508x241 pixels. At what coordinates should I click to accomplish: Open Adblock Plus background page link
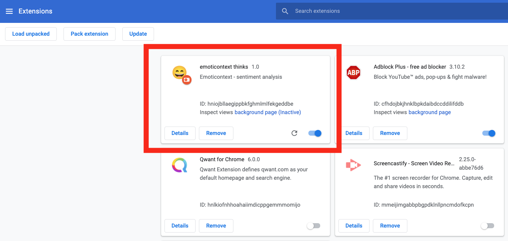pos(430,112)
